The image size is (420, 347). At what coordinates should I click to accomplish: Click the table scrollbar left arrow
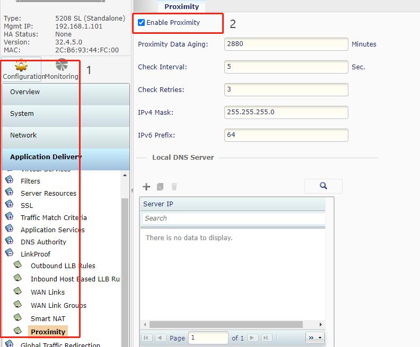tap(145, 325)
